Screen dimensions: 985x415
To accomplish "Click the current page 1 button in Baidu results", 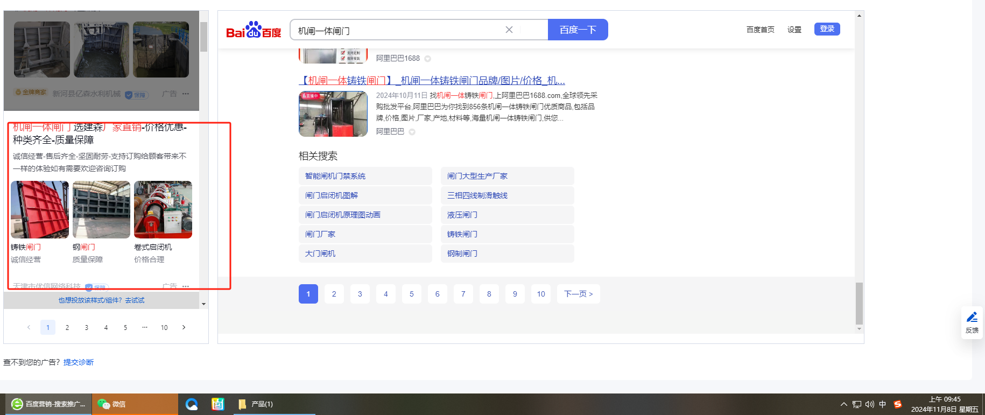I will tap(308, 294).
